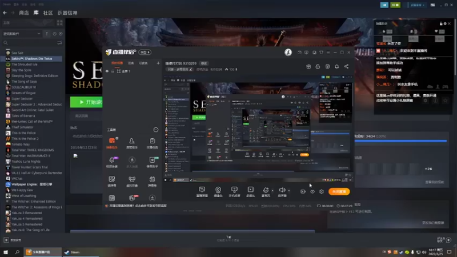
Task: Open the gear settings in the danmaku overlay header
Action: coord(445,23)
